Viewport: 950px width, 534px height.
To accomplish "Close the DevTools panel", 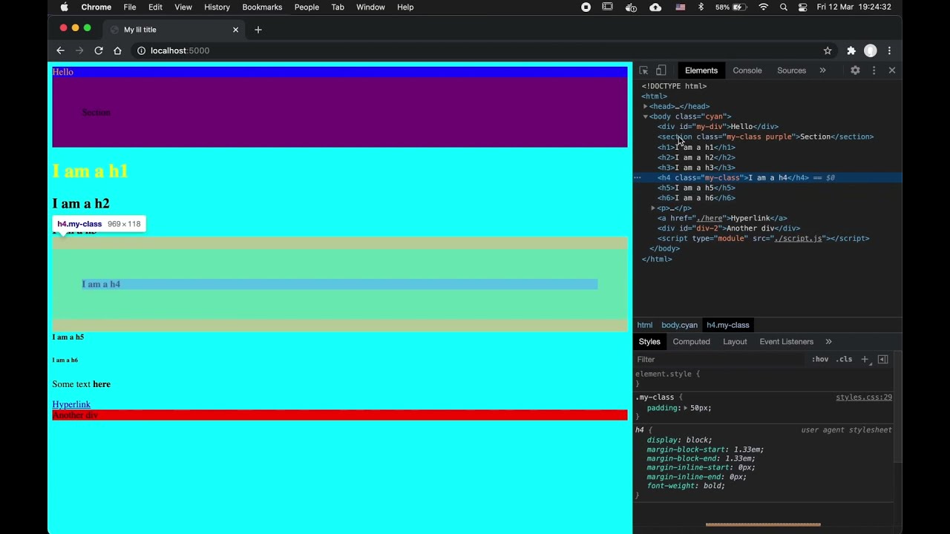I will (x=892, y=70).
